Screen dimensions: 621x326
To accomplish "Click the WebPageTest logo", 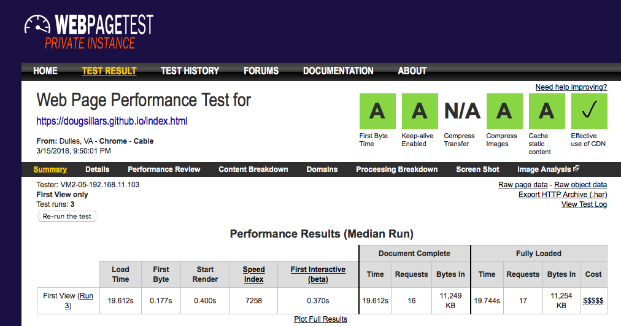I will click(x=89, y=31).
